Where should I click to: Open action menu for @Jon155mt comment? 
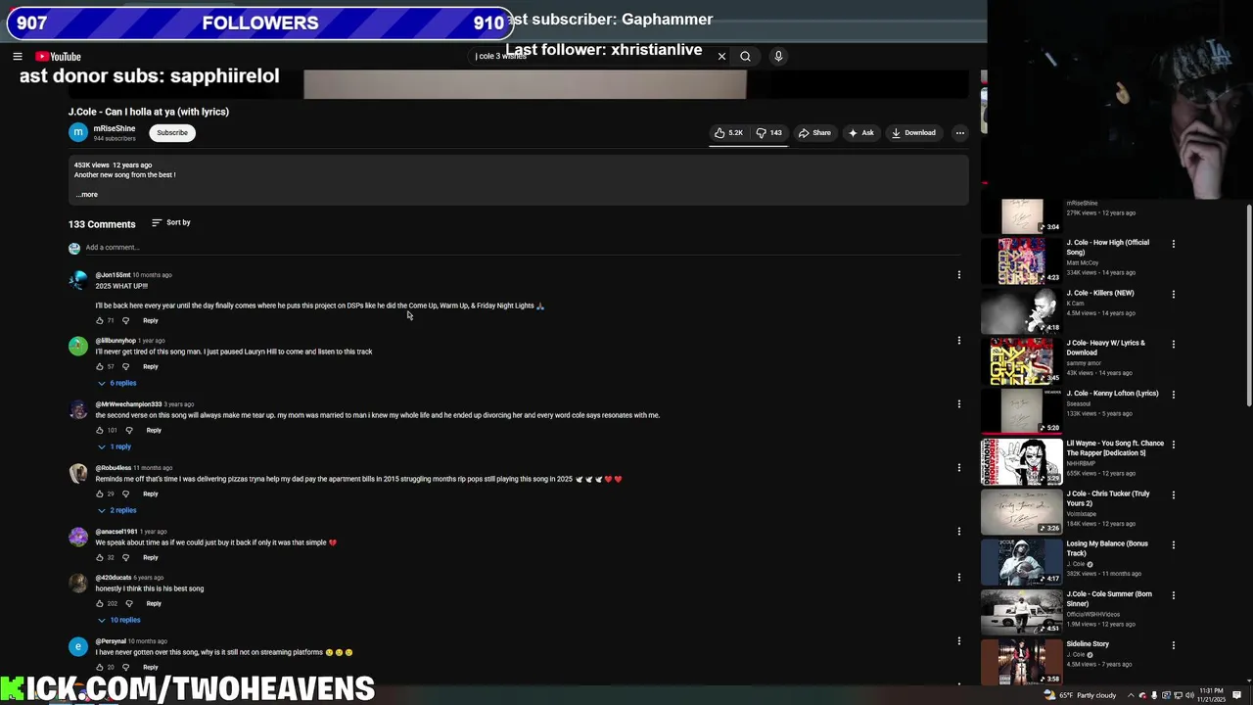click(x=959, y=275)
